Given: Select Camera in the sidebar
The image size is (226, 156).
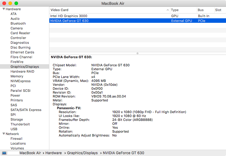Looking at the screenshot, I should (17, 28).
